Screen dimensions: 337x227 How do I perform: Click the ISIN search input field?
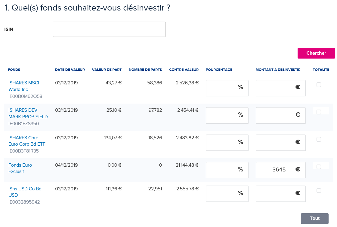point(109,29)
